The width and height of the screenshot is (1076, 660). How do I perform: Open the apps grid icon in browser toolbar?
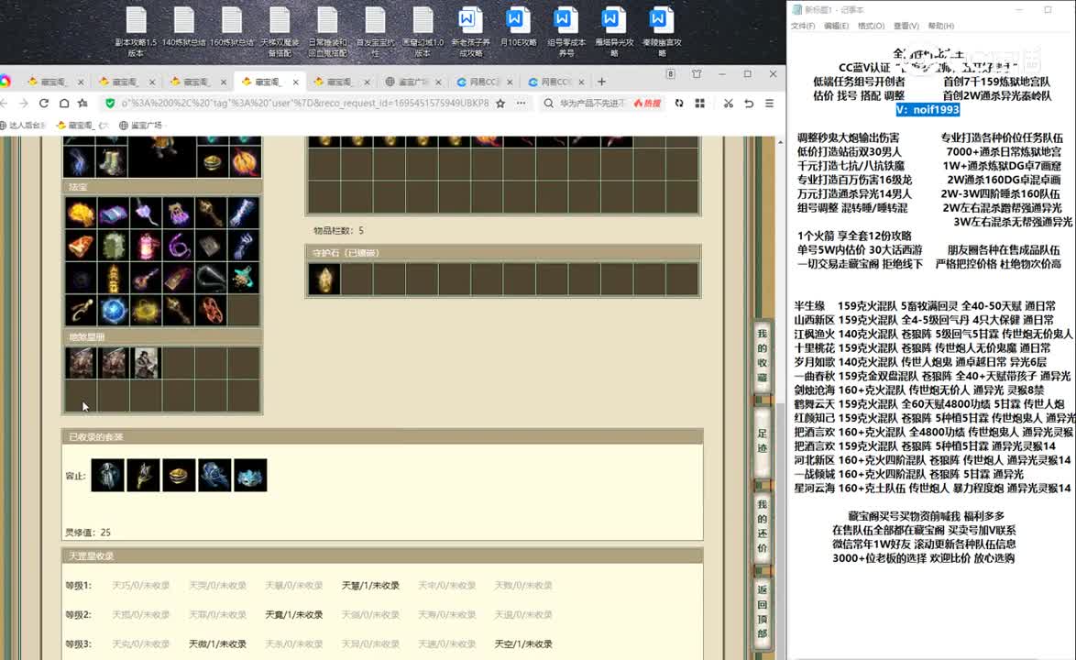700,103
